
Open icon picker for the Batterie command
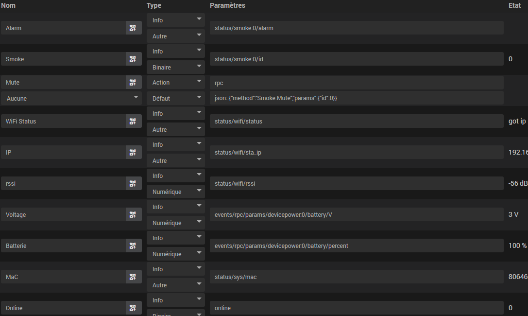point(134,246)
